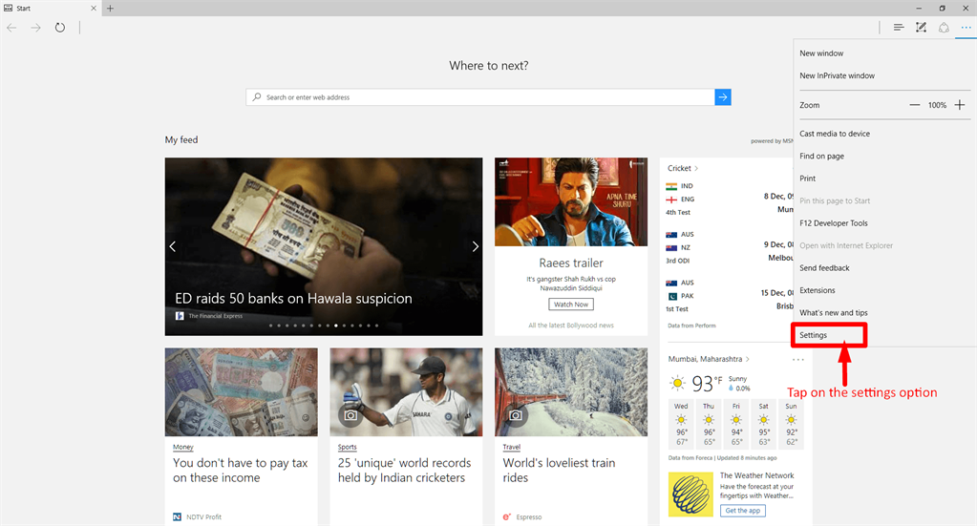Select the highlighted carousel dot indicator
Viewport: 977px width, 526px height.
click(x=336, y=326)
